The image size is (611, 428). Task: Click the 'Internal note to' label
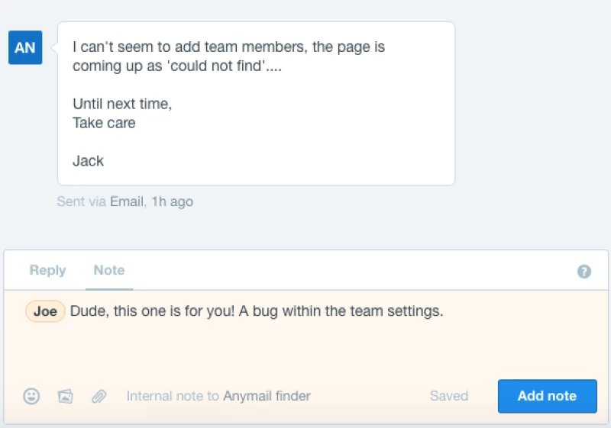tap(173, 396)
